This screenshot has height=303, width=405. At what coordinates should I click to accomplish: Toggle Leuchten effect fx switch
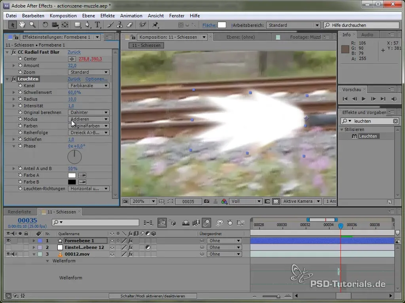(14, 79)
